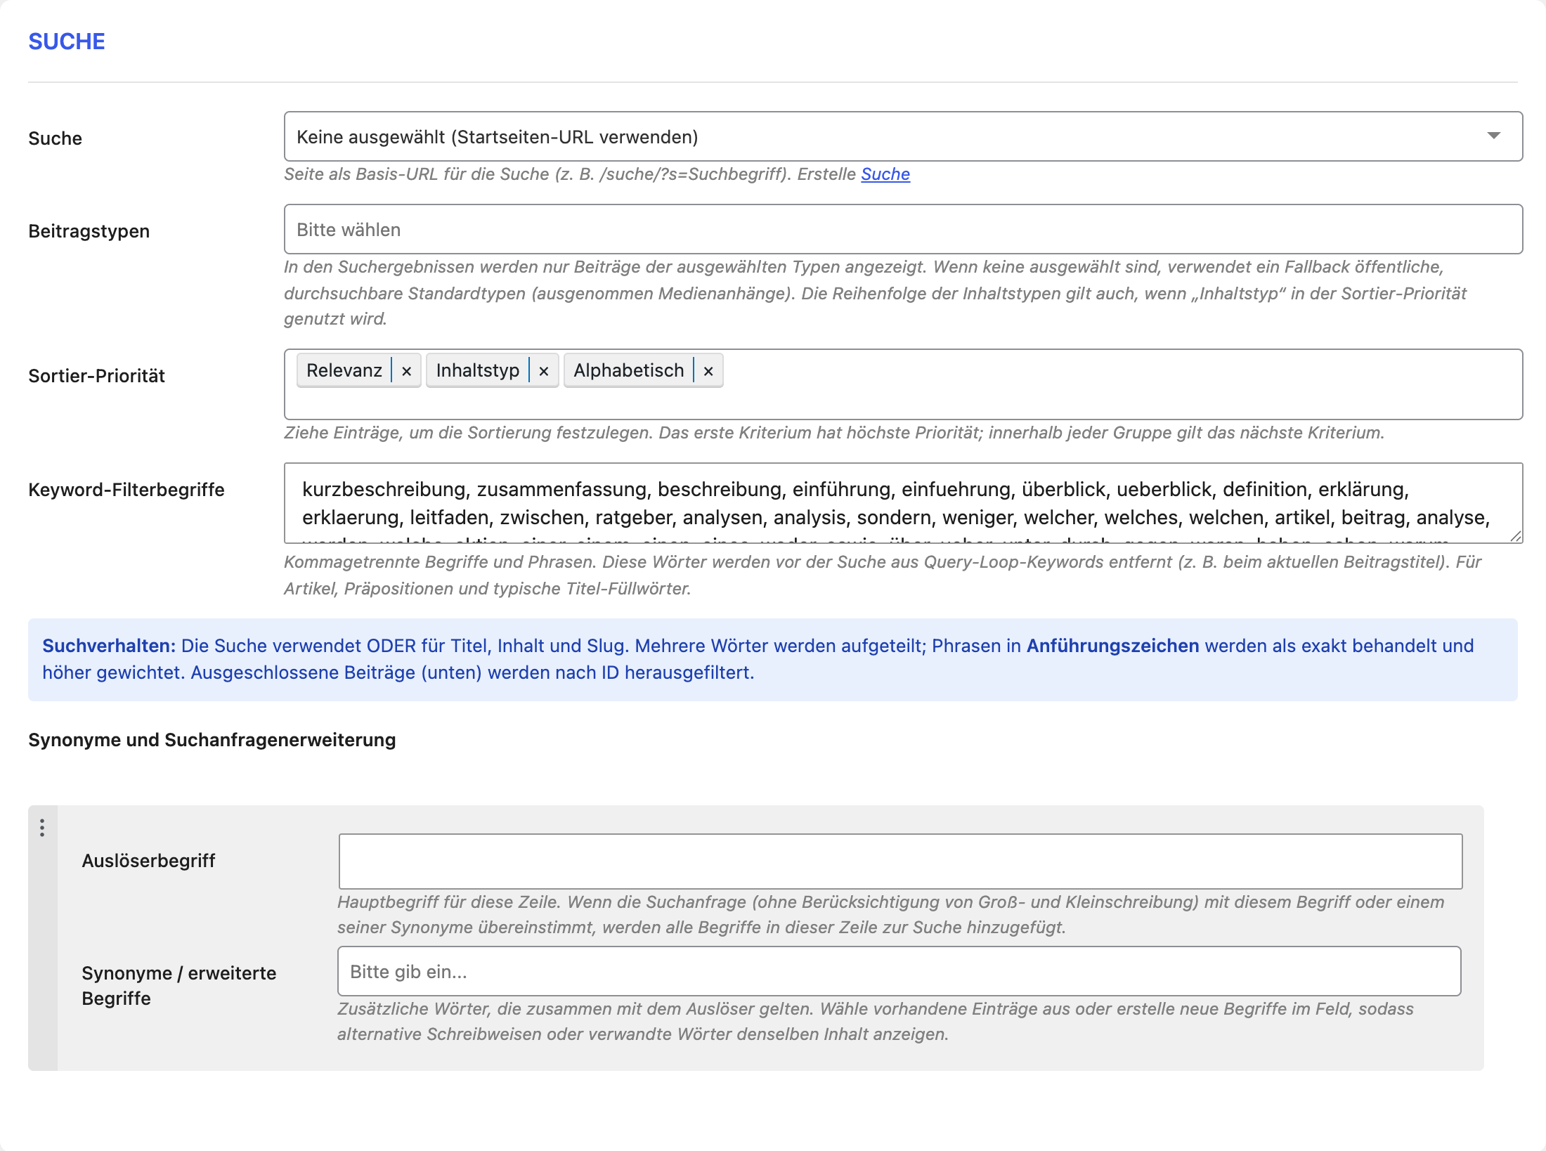Open the Suche page dropdown

point(903,136)
